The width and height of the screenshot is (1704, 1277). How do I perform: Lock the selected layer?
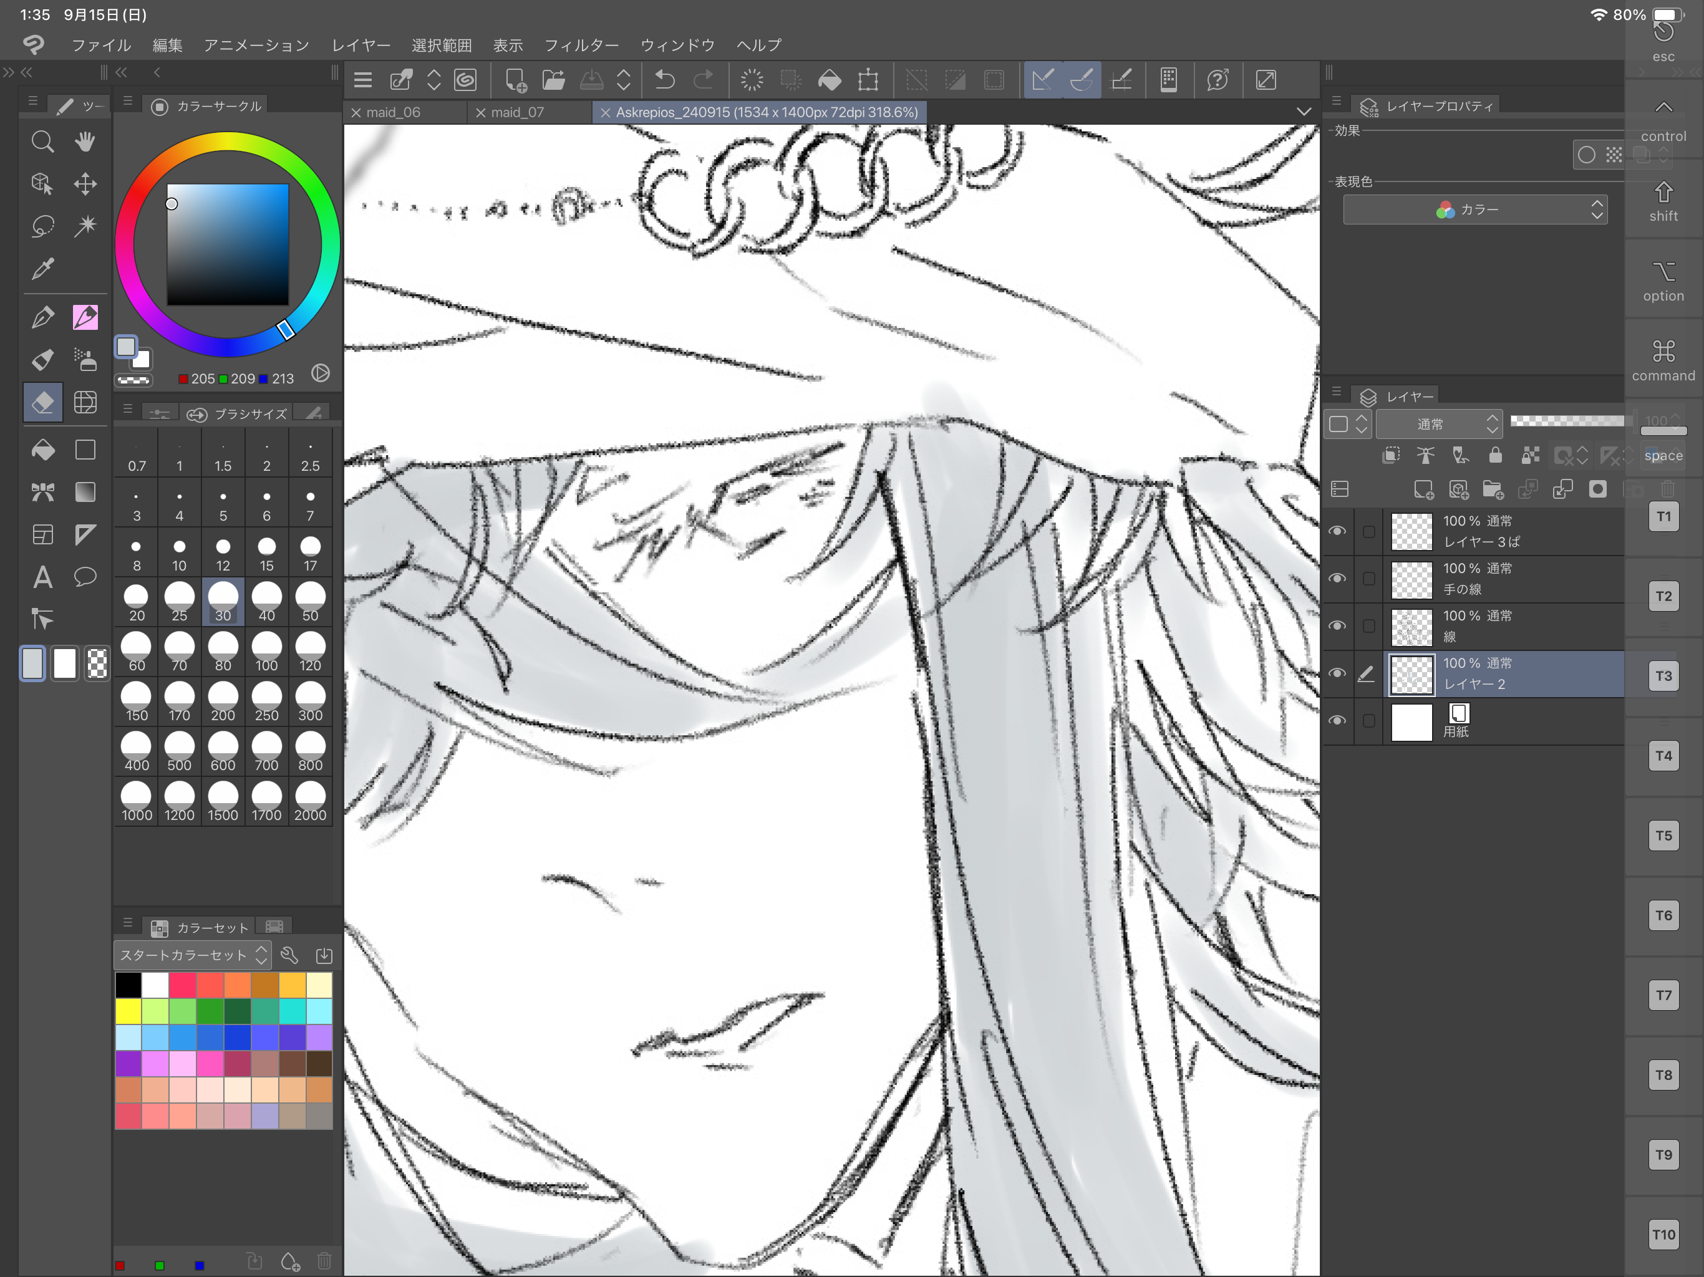pyautogui.click(x=1495, y=455)
